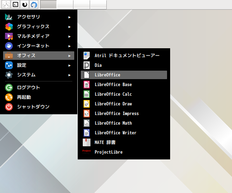Click the first grey workspace switcher box
This screenshot has height=193, width=232.
tap(49, 5)
